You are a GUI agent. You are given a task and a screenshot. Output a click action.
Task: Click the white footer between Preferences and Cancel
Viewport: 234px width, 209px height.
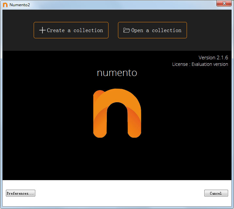pyautogui.click(x=118, y=193)
